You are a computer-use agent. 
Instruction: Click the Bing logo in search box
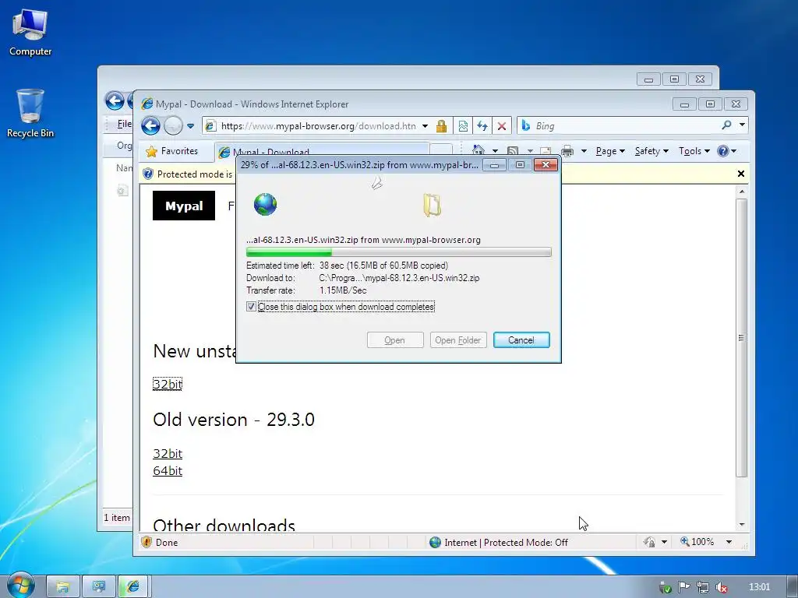526,125
